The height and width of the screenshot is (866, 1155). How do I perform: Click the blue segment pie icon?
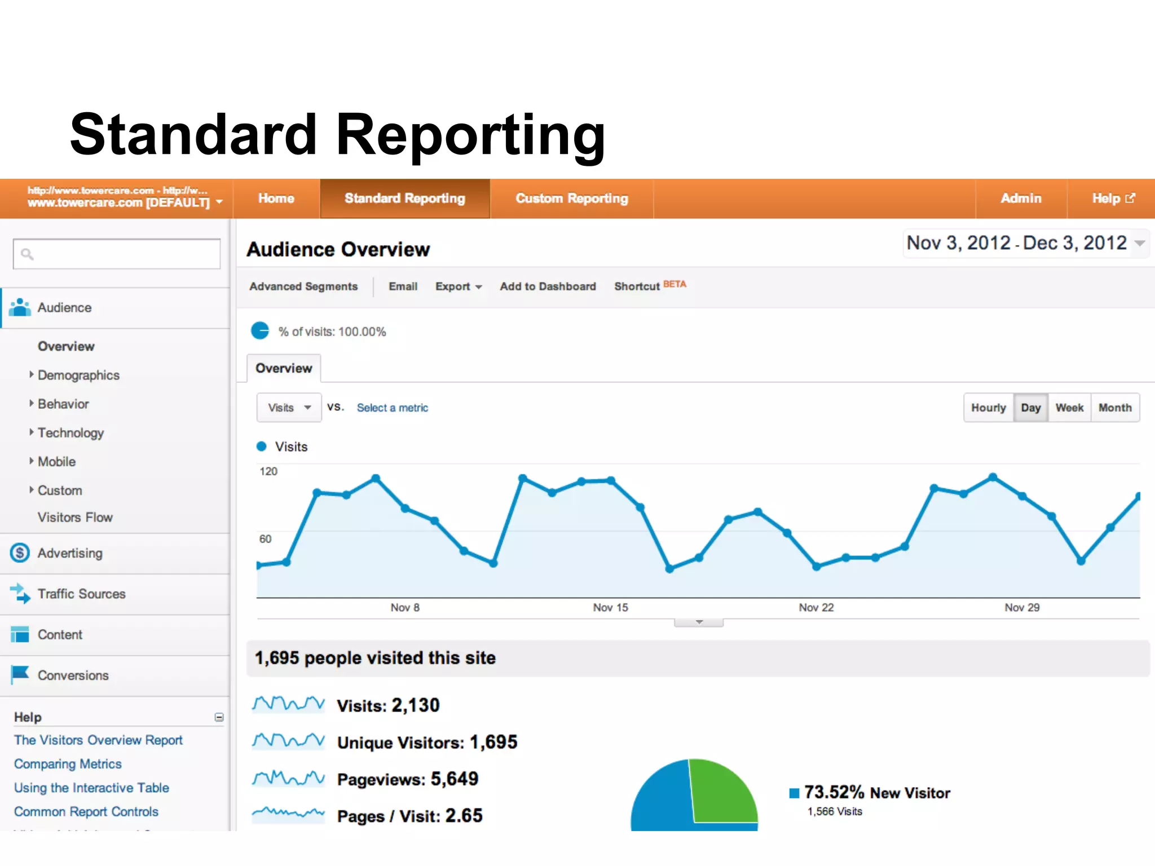click(x=260, y=331)
